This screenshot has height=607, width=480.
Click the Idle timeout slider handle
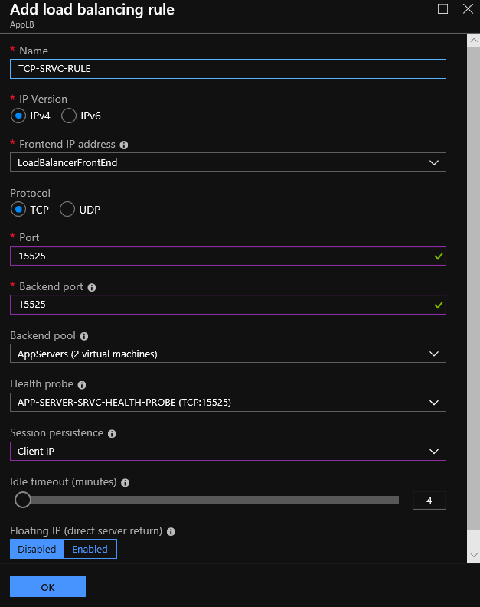23,500
